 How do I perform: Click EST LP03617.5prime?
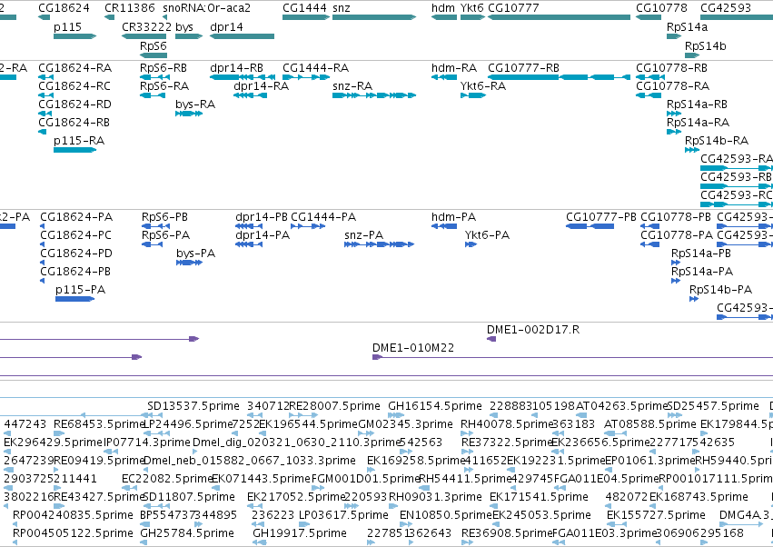[x=343, y=515]
